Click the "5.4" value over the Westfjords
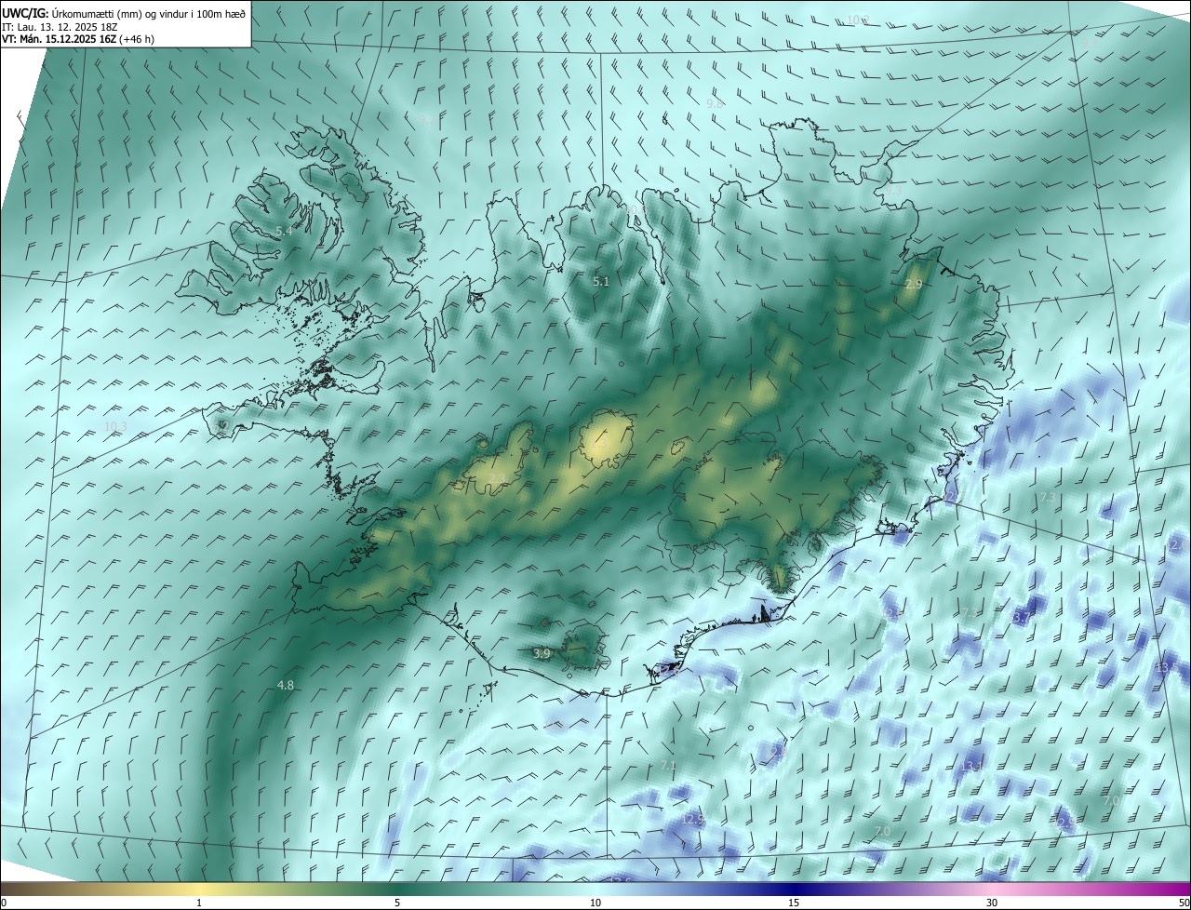Viewport: 1191px width, 910px height. tap(285, 231)
